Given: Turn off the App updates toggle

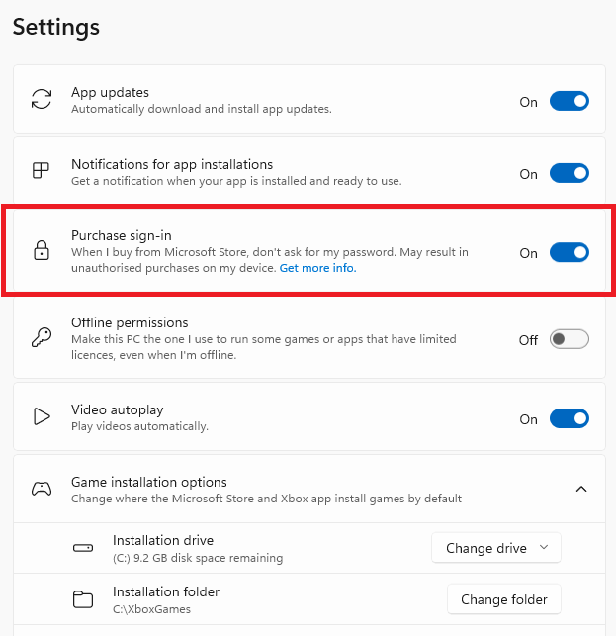Looking at the screenshot, I should 569,101.
